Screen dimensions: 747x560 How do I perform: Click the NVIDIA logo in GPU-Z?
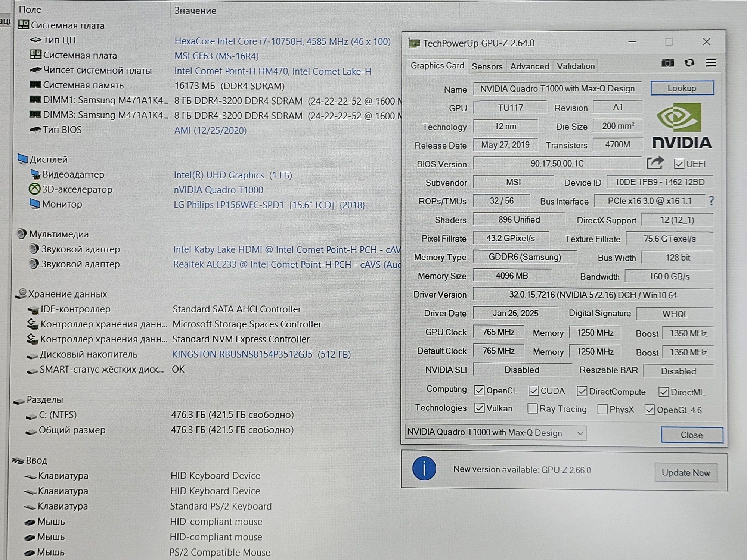682,126
